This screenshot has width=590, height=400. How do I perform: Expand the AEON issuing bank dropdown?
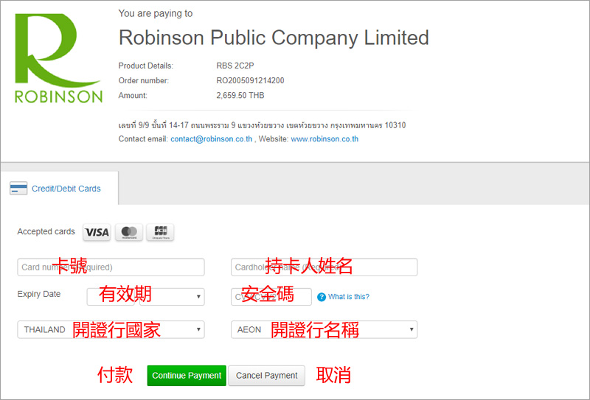324,329
